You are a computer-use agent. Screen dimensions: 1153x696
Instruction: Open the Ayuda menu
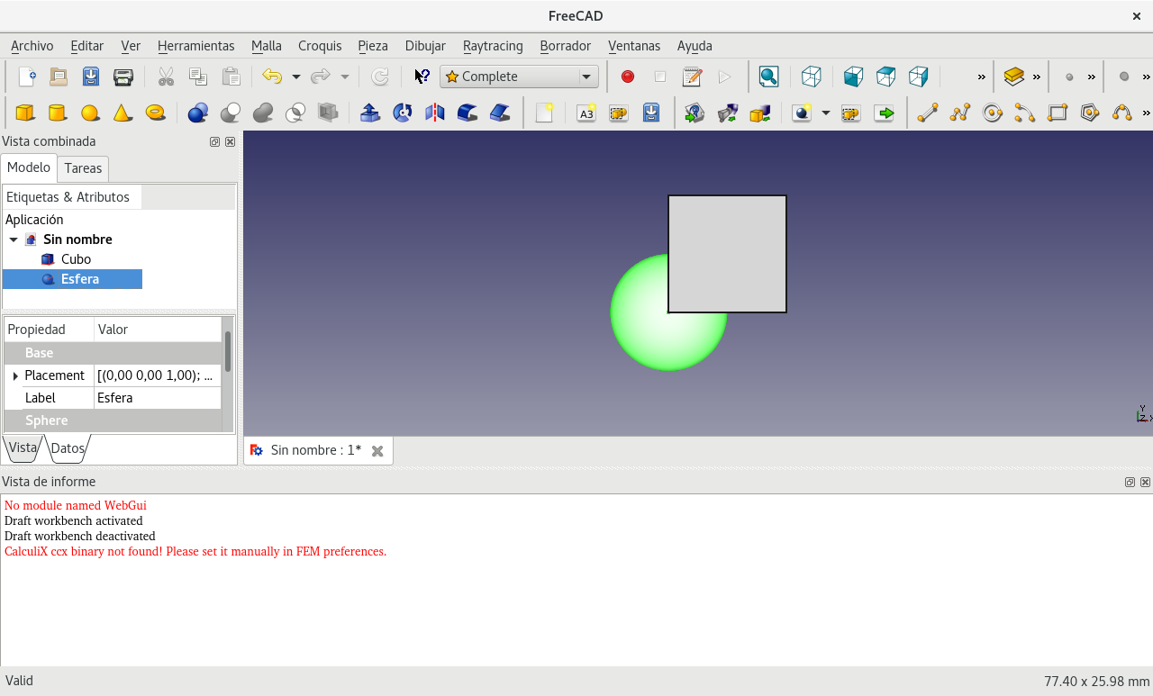click(695, 46)
